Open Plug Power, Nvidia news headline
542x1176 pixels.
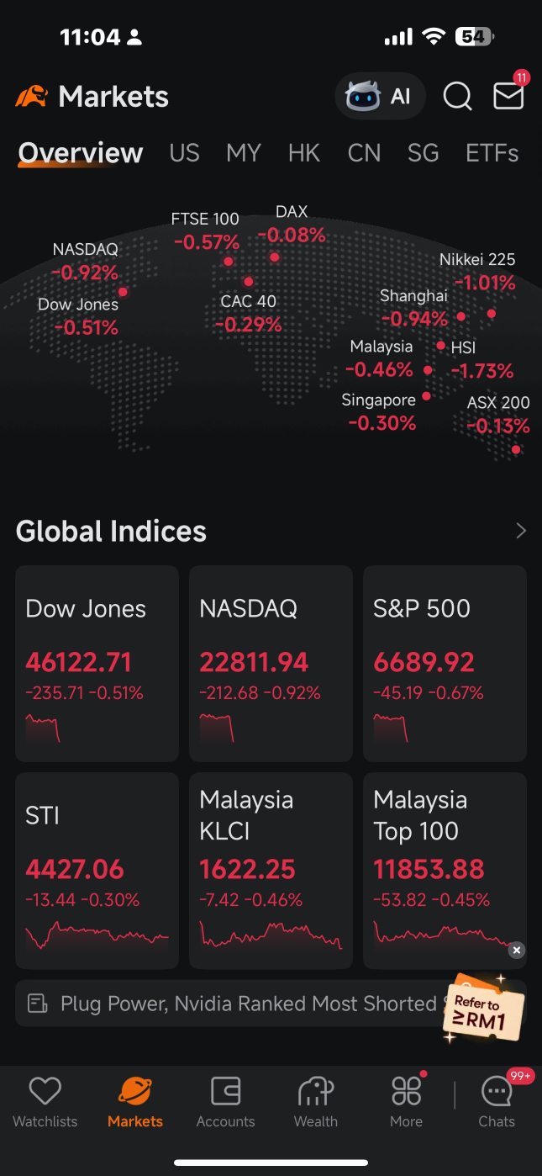click(x=235, y=1003)
